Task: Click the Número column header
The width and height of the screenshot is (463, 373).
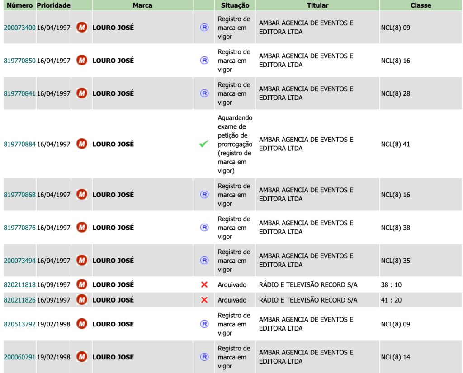Action: point(20,5)
